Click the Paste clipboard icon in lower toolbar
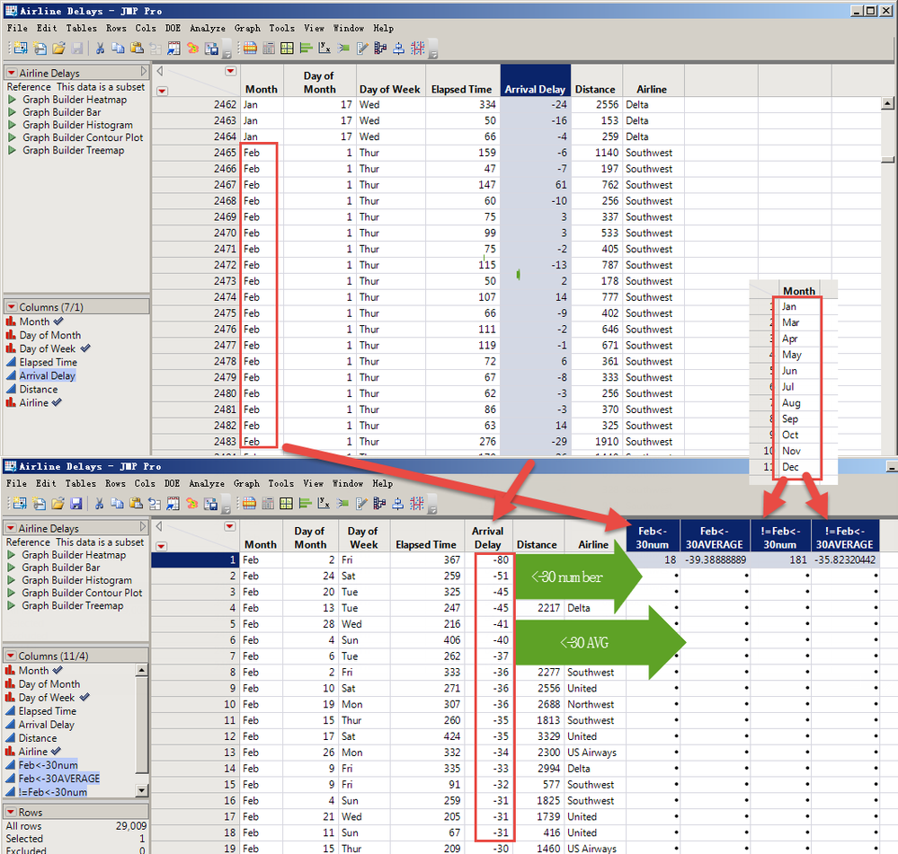Viewport: 898px width, 854px height. [136, 503]
